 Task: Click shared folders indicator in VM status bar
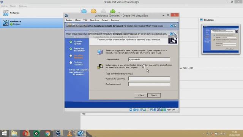[148, 110]
